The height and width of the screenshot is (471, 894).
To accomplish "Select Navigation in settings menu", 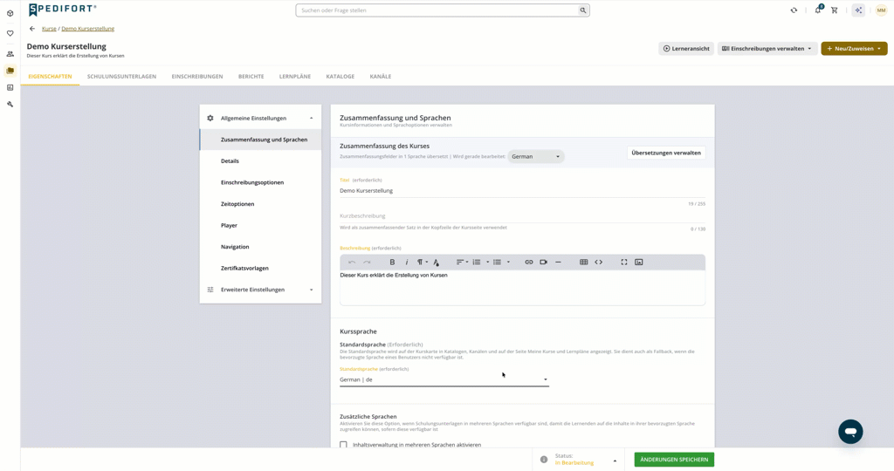I will point(260,247).
